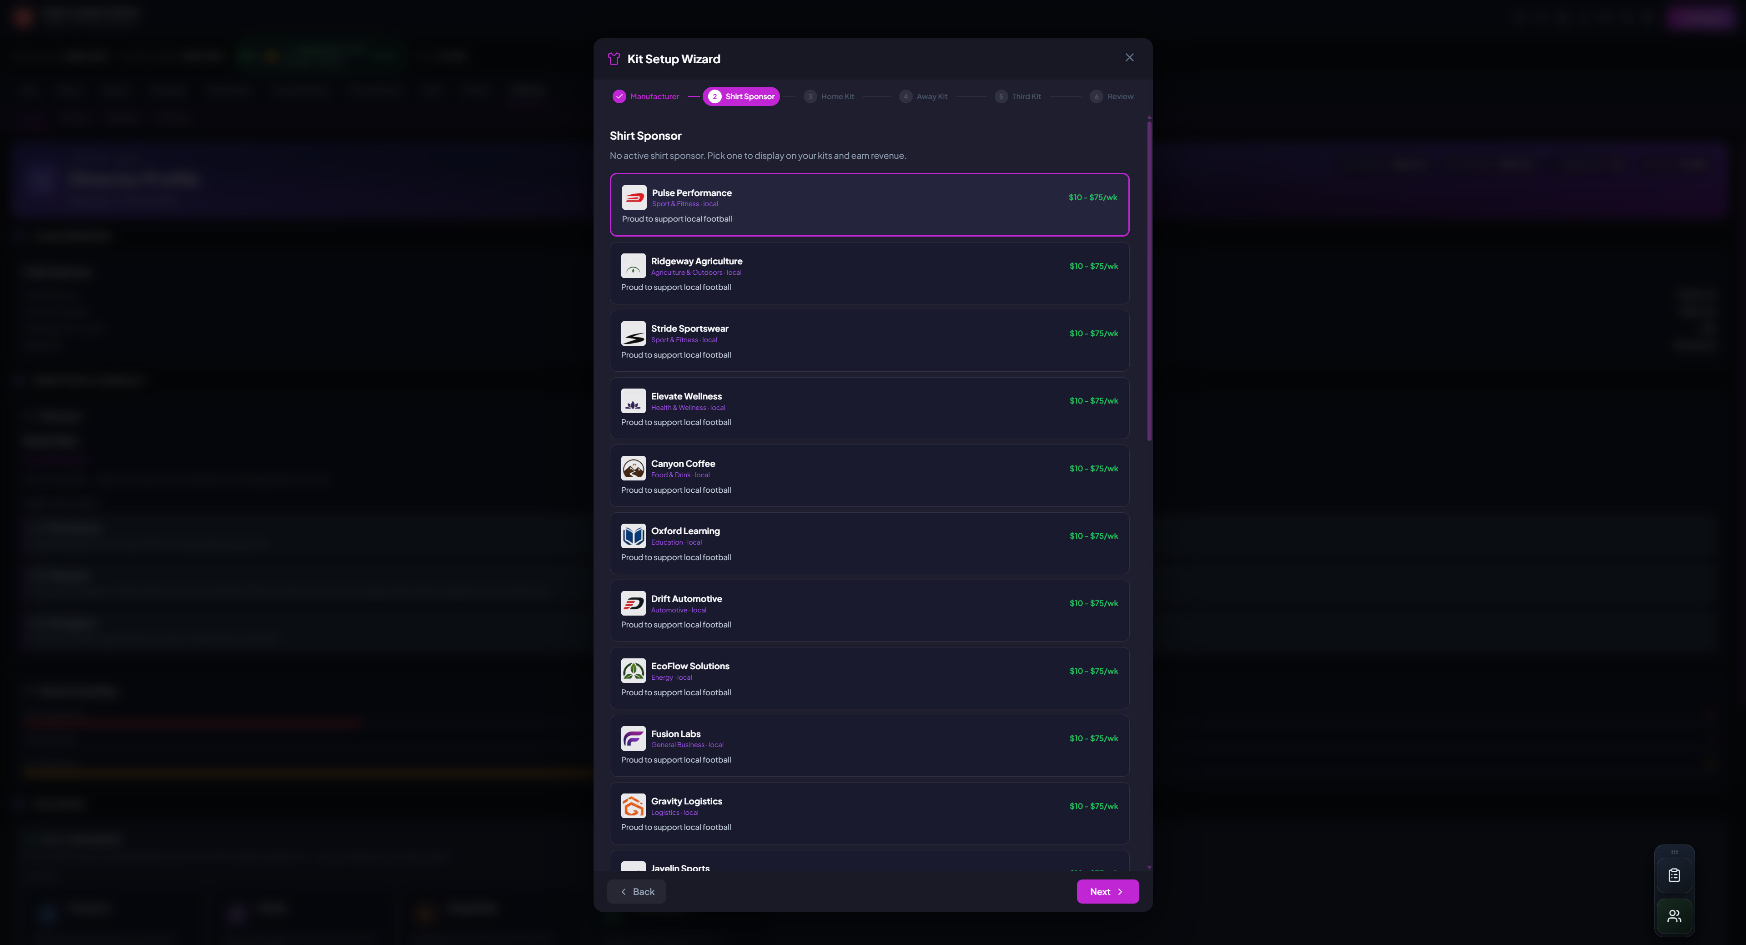Click the Pulse Performance sponsor logo

pos(634,197)
